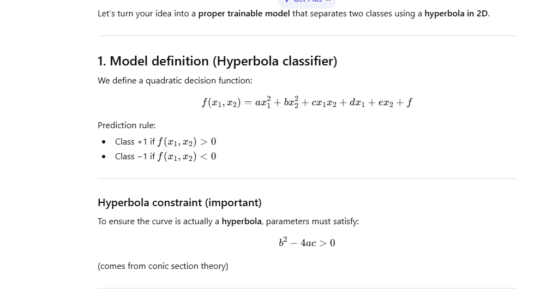
Task: Click "(comes from conic section theory)" note
Action: point(163,266)
